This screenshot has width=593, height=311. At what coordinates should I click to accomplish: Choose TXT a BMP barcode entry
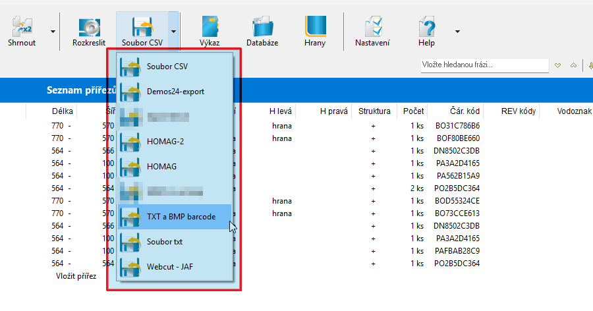pyautogui.click(x=175, y=217)
